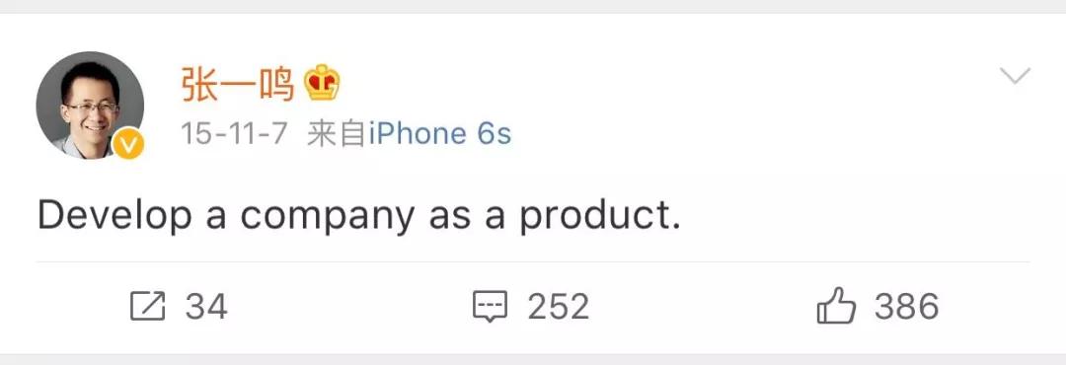Like the post with thumbs-up icon
The height and width of the screenshot is (365, 1066).
[x=836, y=306]
